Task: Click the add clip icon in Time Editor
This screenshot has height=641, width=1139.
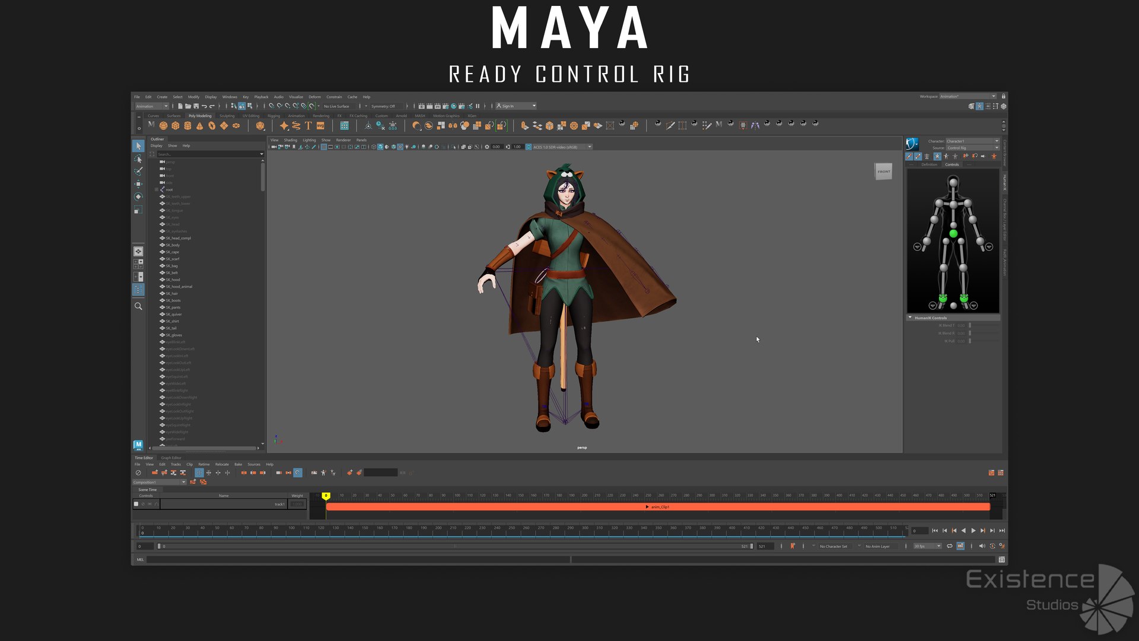Action: point(155,473)
